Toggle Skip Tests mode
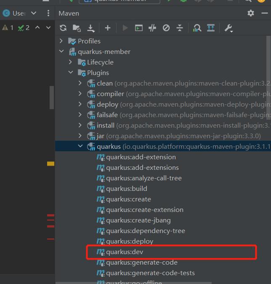 pyautogui.click(x=166, y=28)
